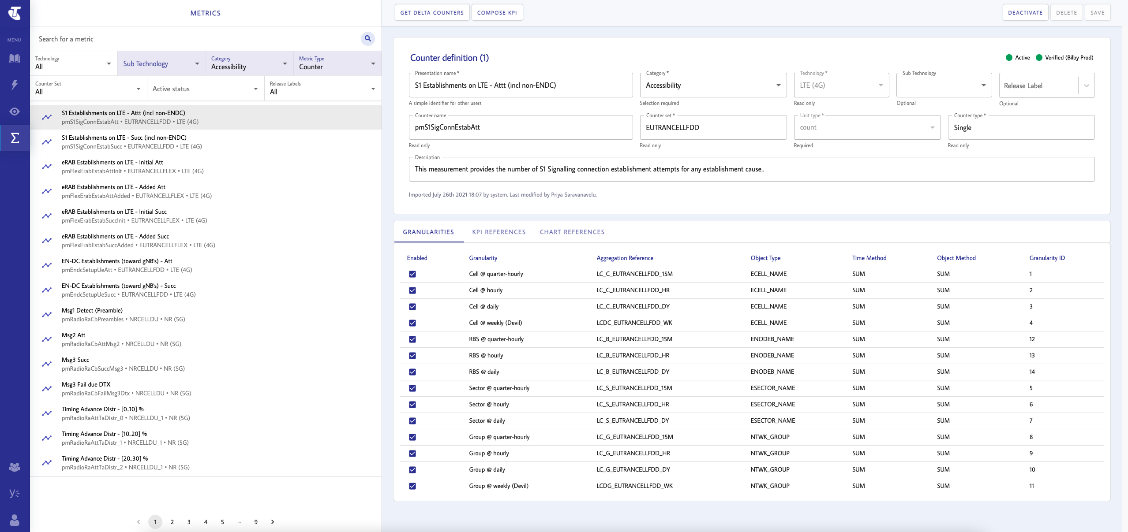
Task: Open the Metric Type filter dropdown
Action: 337,63
